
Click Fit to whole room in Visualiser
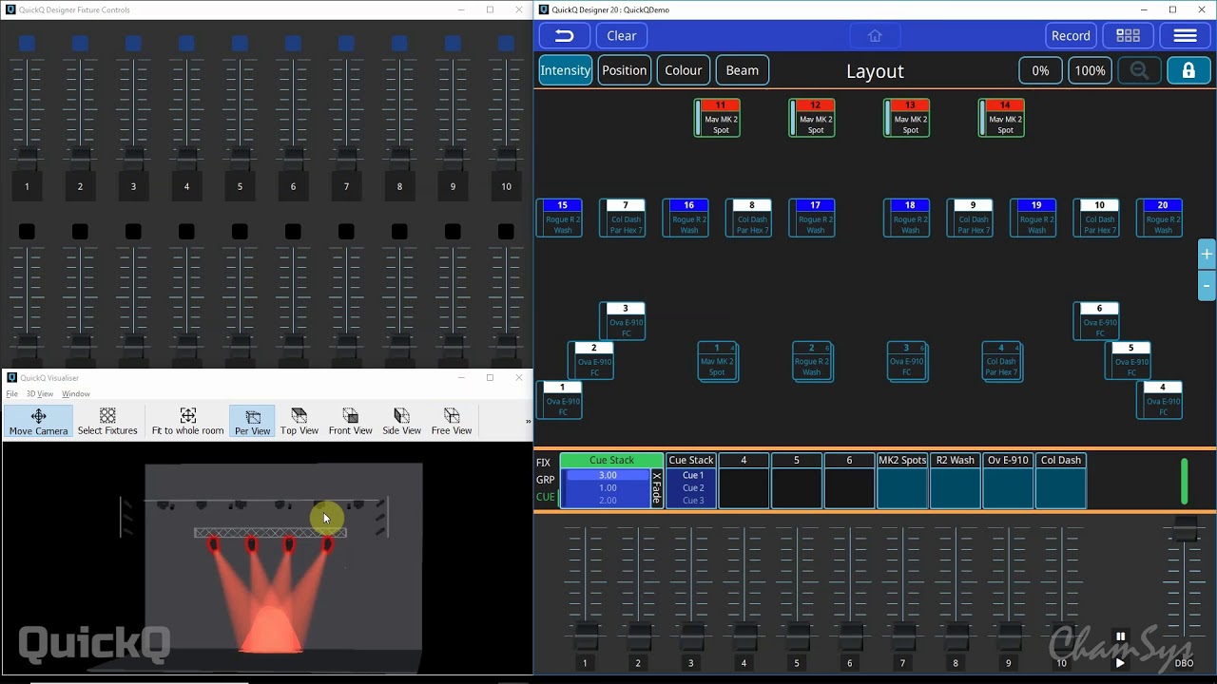pos(187,422)
